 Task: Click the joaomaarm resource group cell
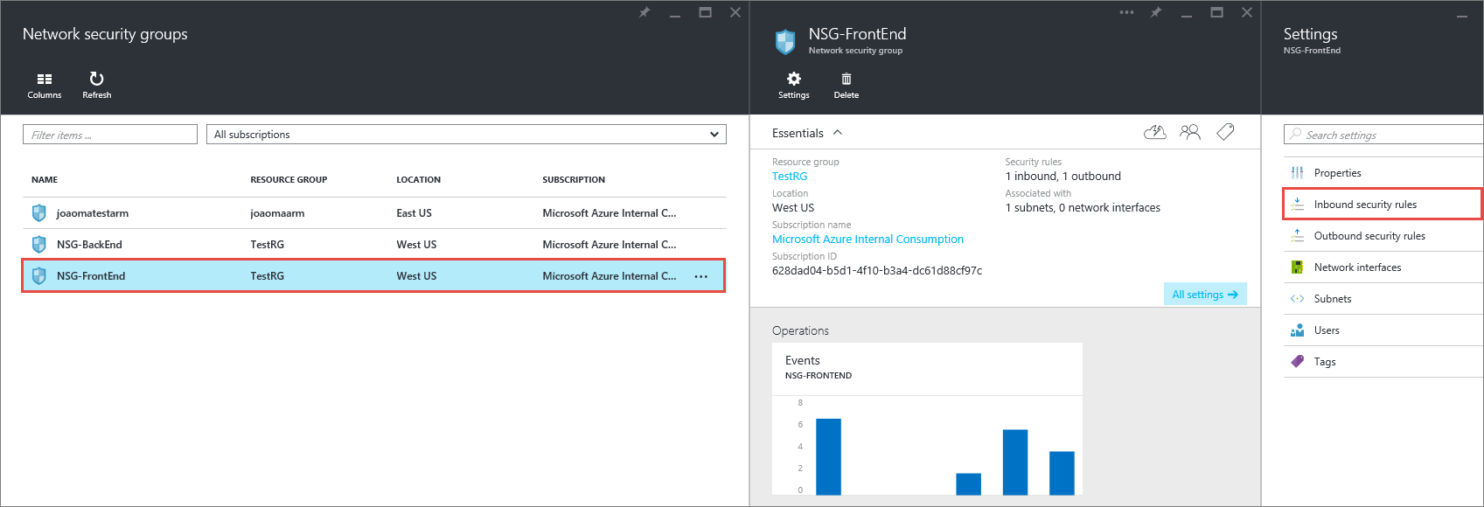coord(277,212)
